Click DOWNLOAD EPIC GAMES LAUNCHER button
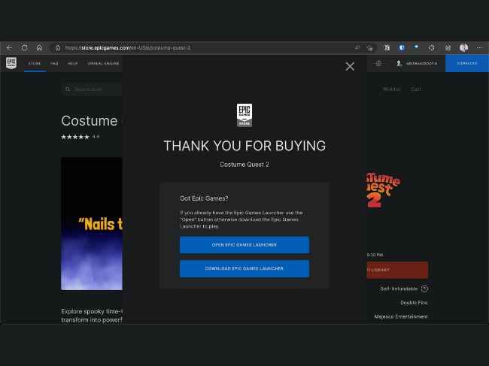 pos(244,268)
